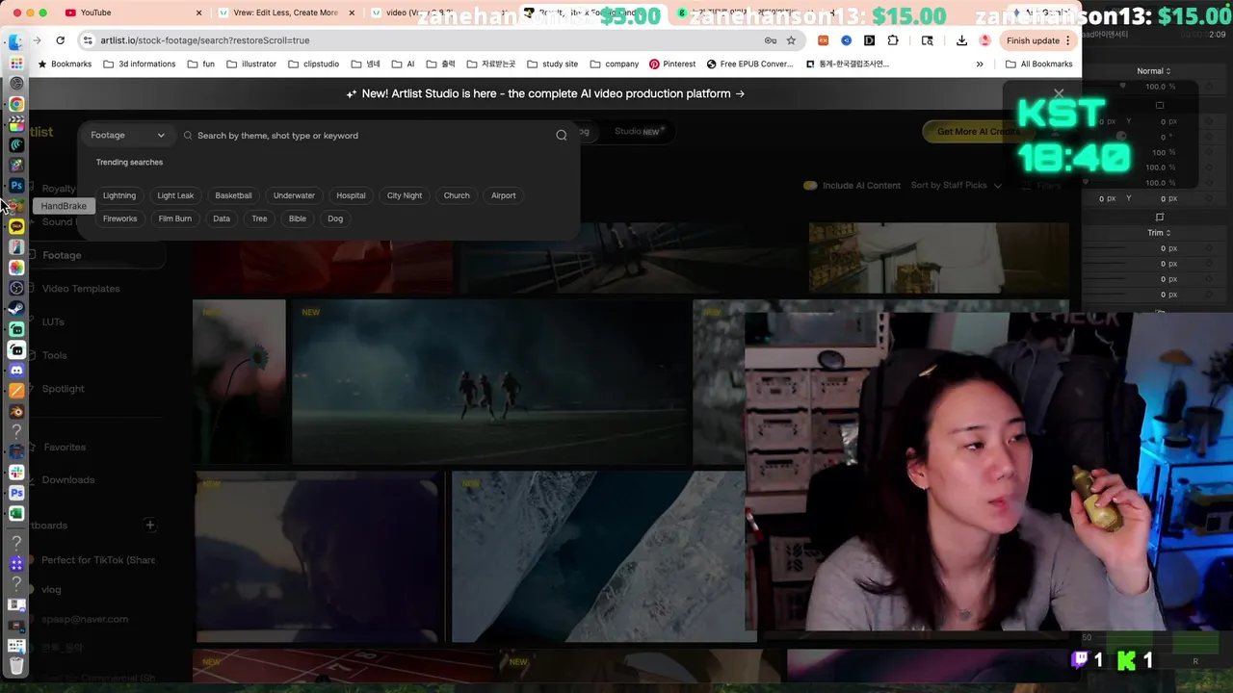1233x693 pixels.
Task: Open the Pinterest bookmark
Action: coord(672,64)
